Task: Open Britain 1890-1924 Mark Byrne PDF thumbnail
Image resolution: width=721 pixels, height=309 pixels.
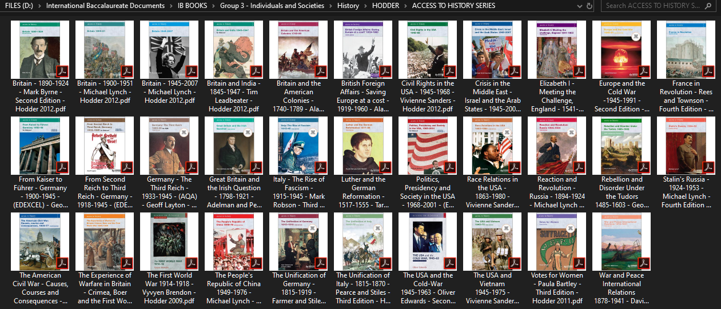Action: tap(40, 49)
